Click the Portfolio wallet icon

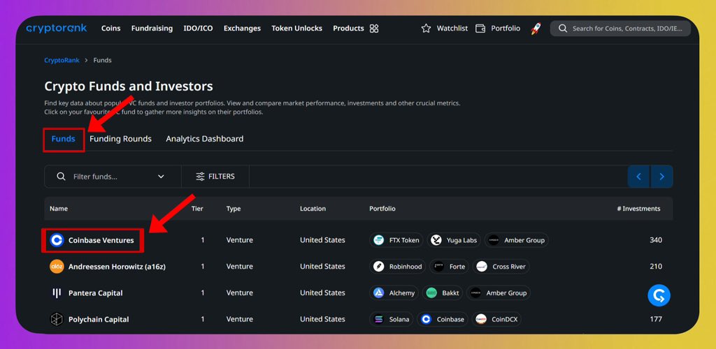click(x=480, y=28)
